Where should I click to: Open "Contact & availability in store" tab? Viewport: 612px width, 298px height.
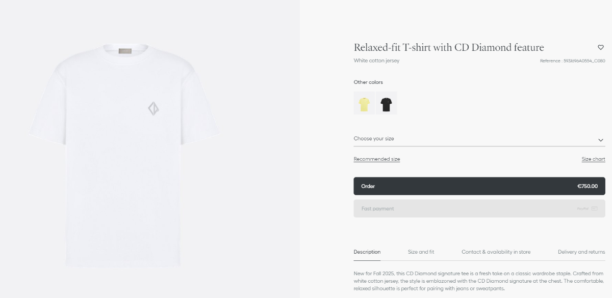click(x=496, y=252)
